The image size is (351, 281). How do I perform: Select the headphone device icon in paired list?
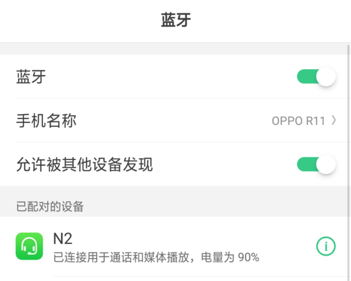click(x=29, y=246)
